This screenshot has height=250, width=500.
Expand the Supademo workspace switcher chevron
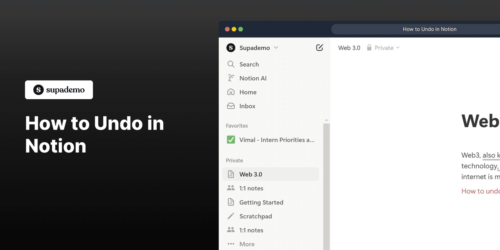coord(276,47)
